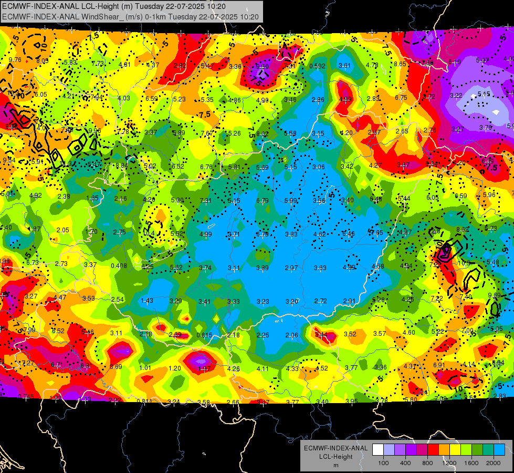
Task: Click the legend label 2000
Action: [494, 463]
